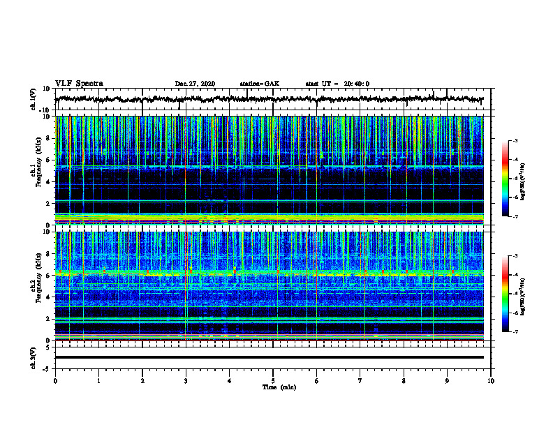Click the "Time (min)" axis label
The width and height of the screenshot is (553, 427).
pos(279,387)
